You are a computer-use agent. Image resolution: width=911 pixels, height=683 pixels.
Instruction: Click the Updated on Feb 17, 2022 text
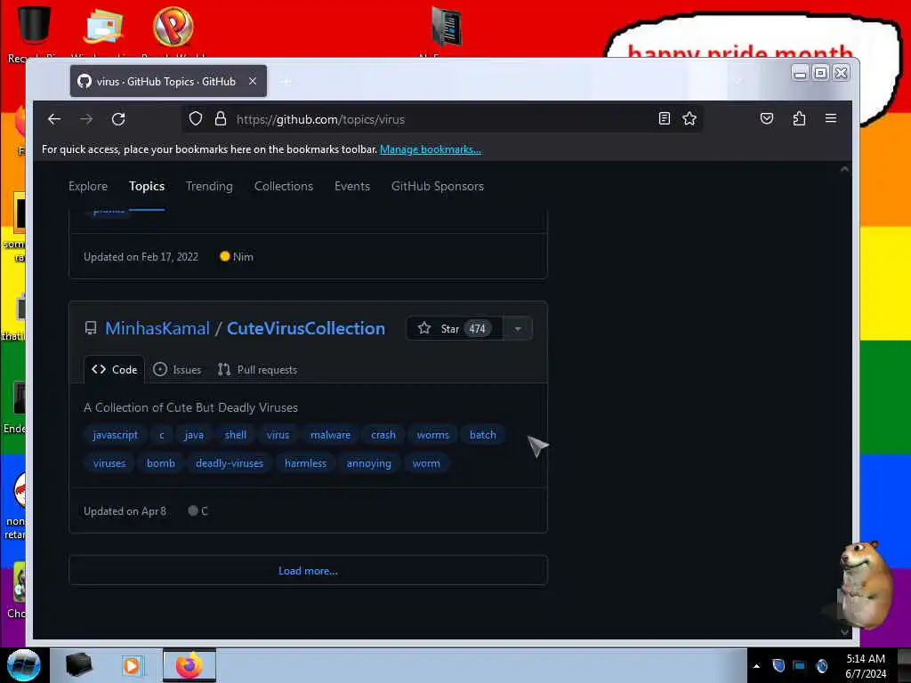click(141, 257)
